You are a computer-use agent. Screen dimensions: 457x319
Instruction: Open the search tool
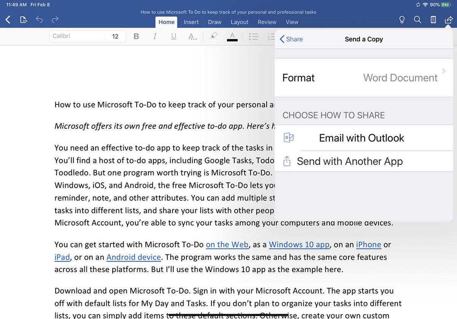point(417,19)
